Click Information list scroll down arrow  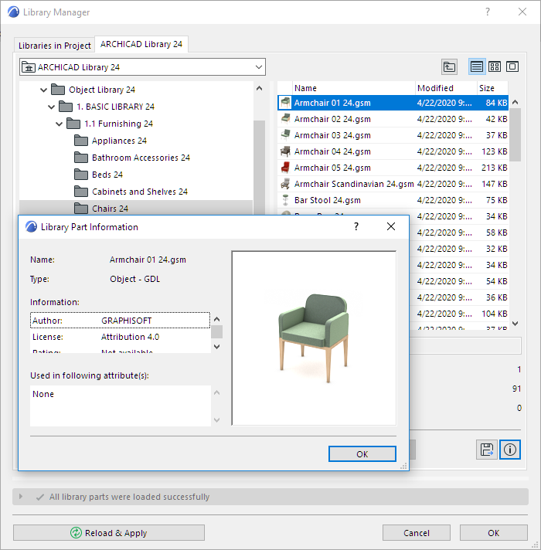217,347
